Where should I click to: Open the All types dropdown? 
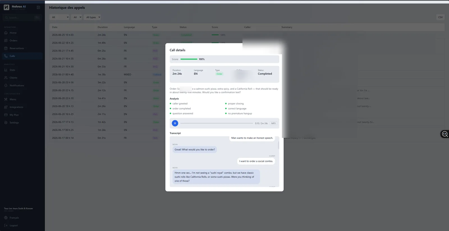tap(93, 17)
